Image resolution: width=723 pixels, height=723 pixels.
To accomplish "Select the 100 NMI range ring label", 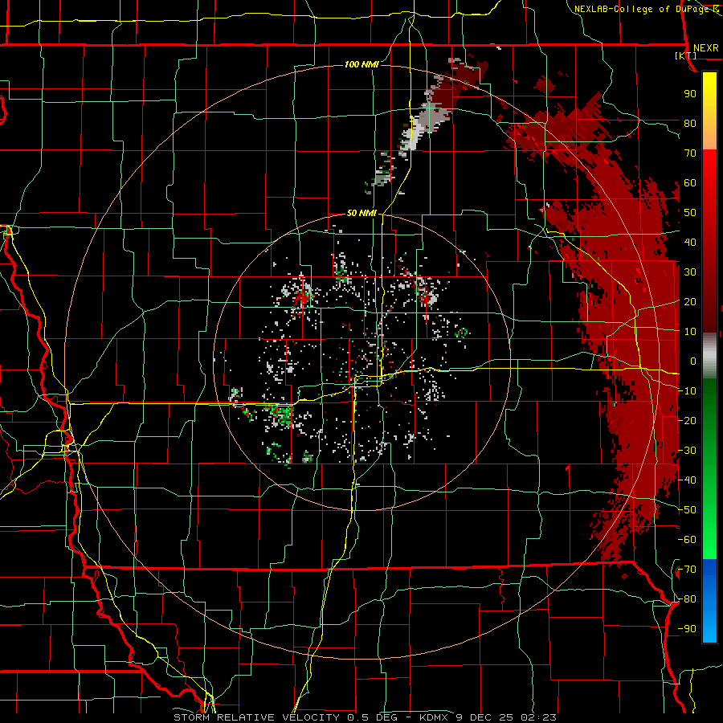I will [x=361, y=64].
